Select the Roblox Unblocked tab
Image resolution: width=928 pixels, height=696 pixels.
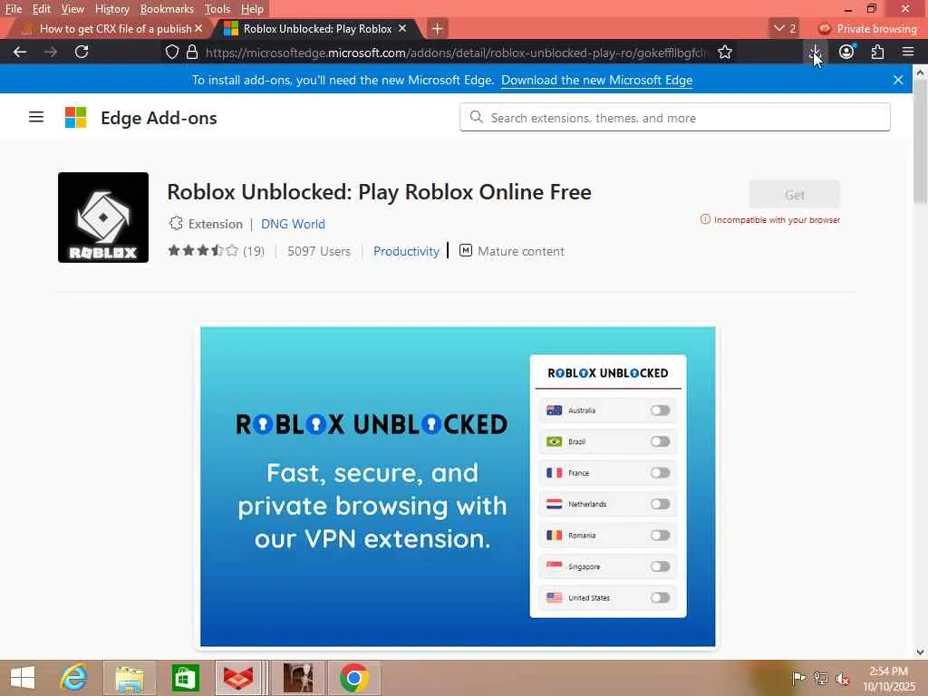316,28
